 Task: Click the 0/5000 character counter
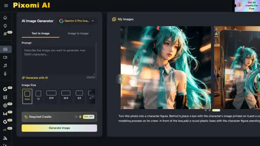[91, 77]
